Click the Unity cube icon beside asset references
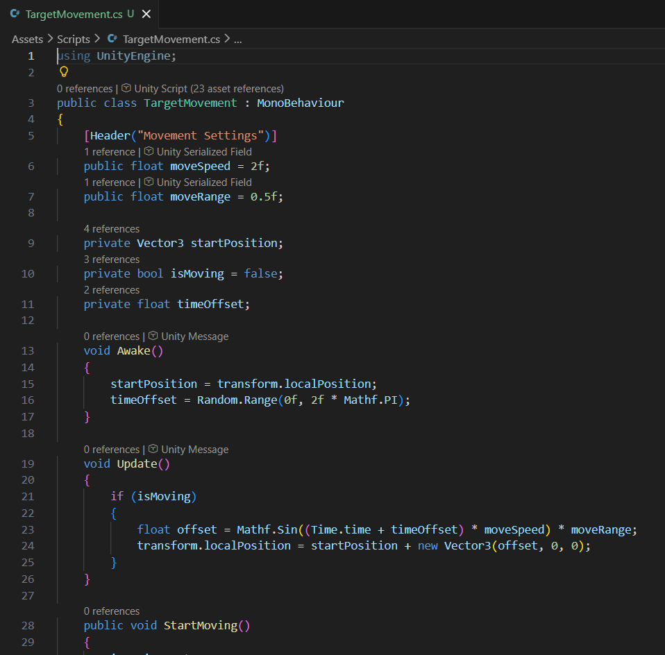Image resolution: width=665 pixels, height=655 pixels. point(126,88)
